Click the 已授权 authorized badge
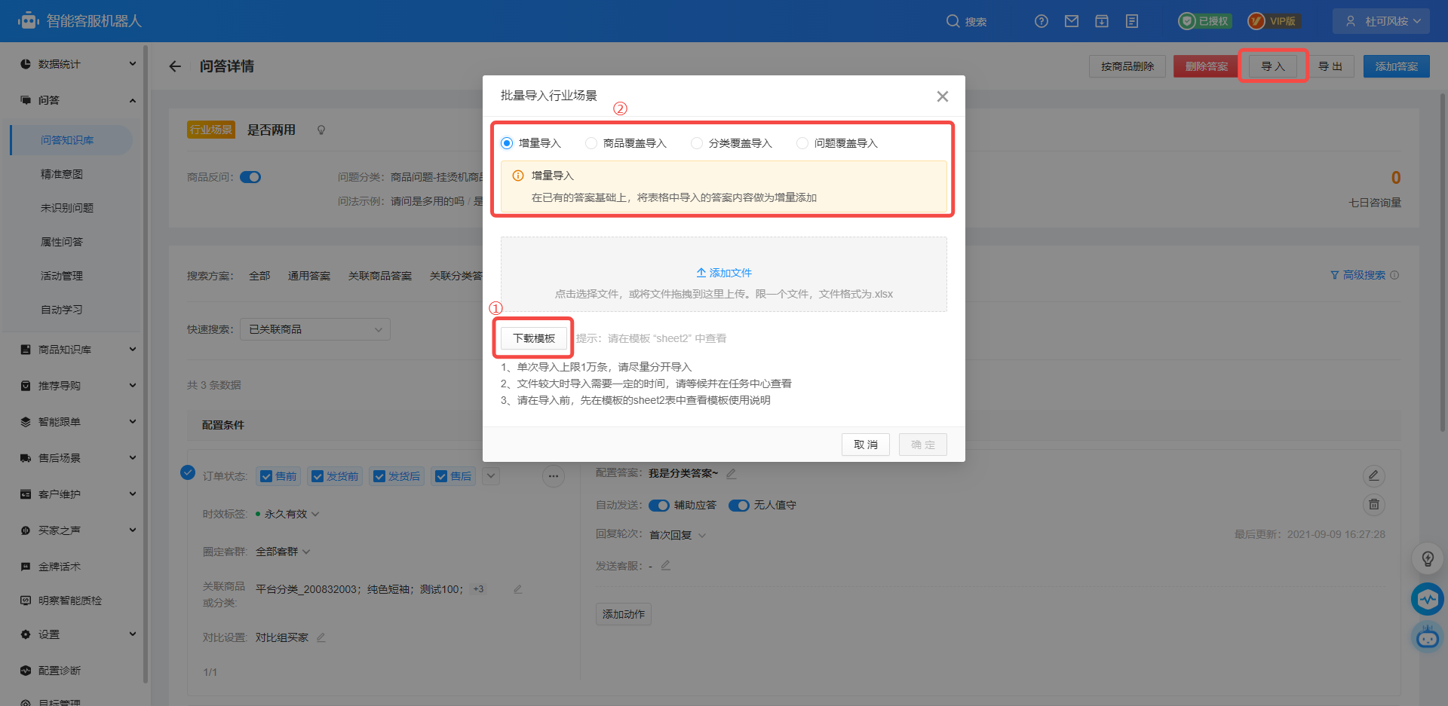1448x706 pixels. 1205,21
